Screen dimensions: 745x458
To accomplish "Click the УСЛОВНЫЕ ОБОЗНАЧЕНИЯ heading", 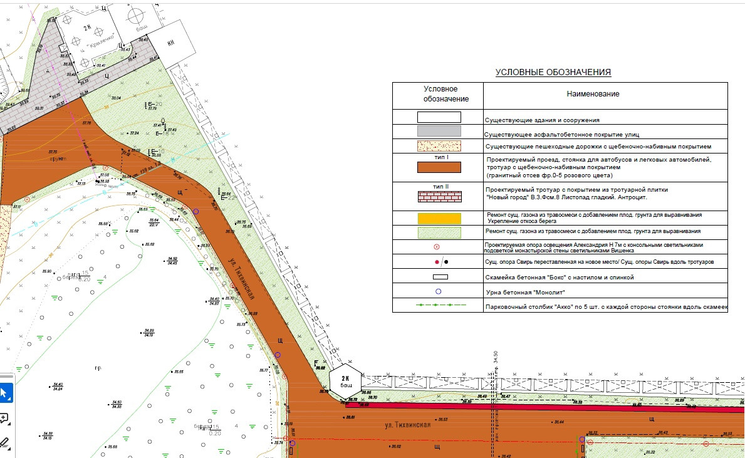I will [x=553, y=72].
